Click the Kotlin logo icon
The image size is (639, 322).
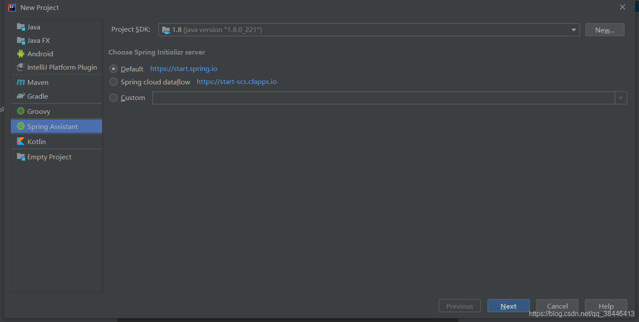click(21, 142)
